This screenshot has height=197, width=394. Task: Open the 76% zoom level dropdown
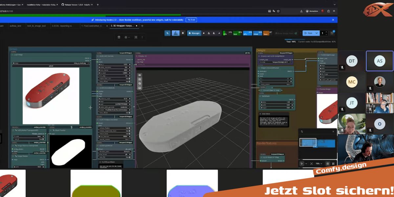318,164
